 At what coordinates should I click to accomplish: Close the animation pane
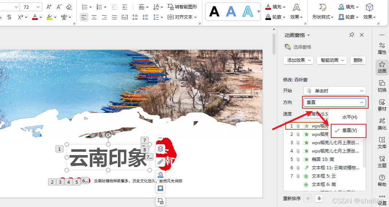tap(362, 35)
